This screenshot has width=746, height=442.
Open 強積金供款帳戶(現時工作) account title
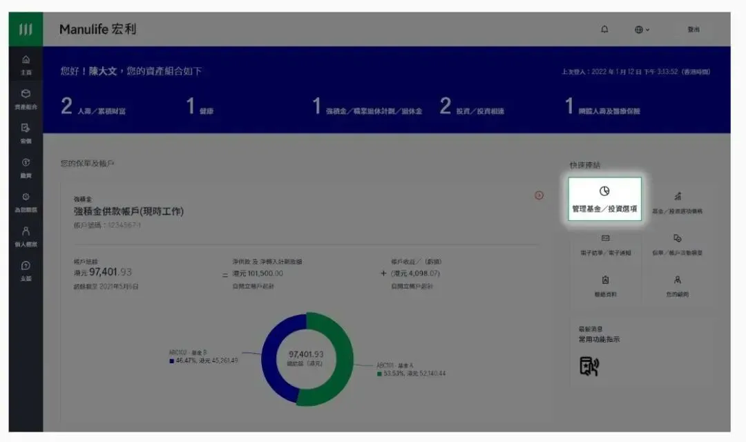(128, 211)
